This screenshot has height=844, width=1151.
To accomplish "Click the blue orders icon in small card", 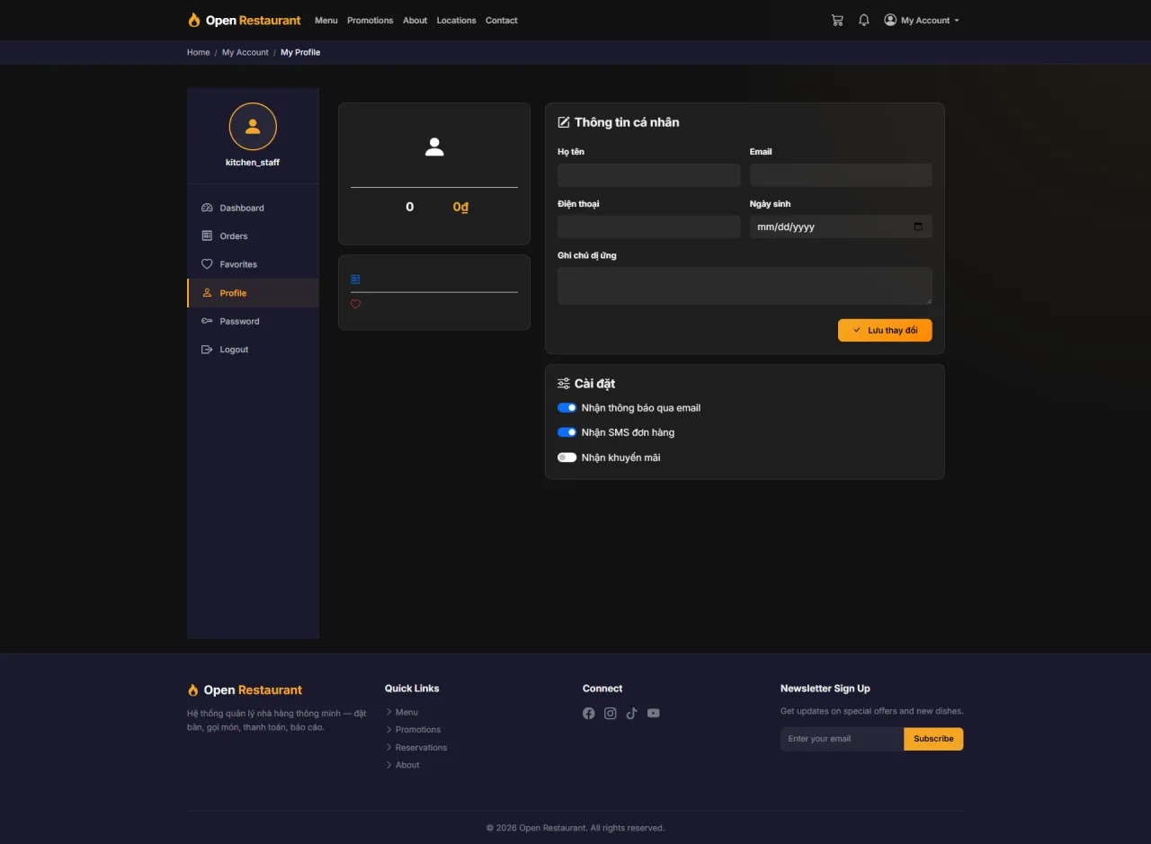I will (355, 280).
